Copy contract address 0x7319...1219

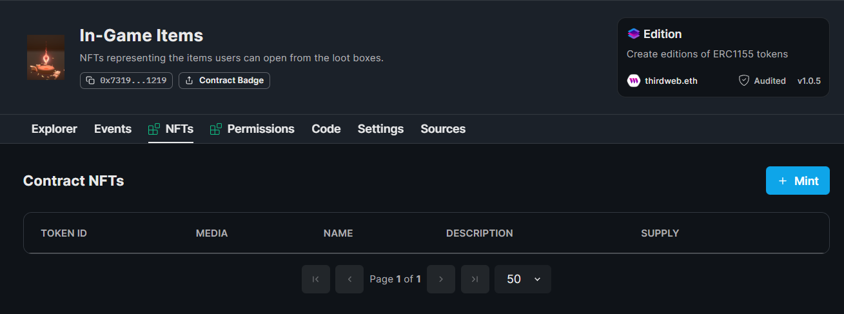click(126, 81)
